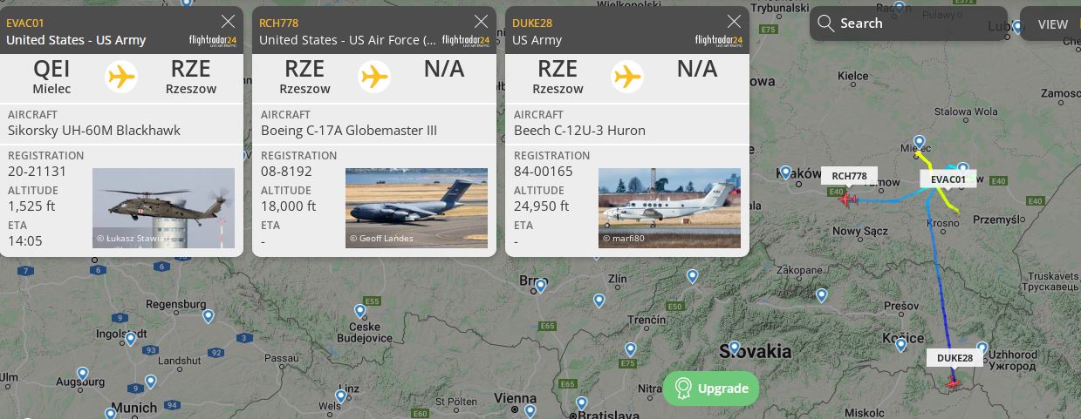Click the yellow plane icon in the EVAC01 panel

click(121, 77)
